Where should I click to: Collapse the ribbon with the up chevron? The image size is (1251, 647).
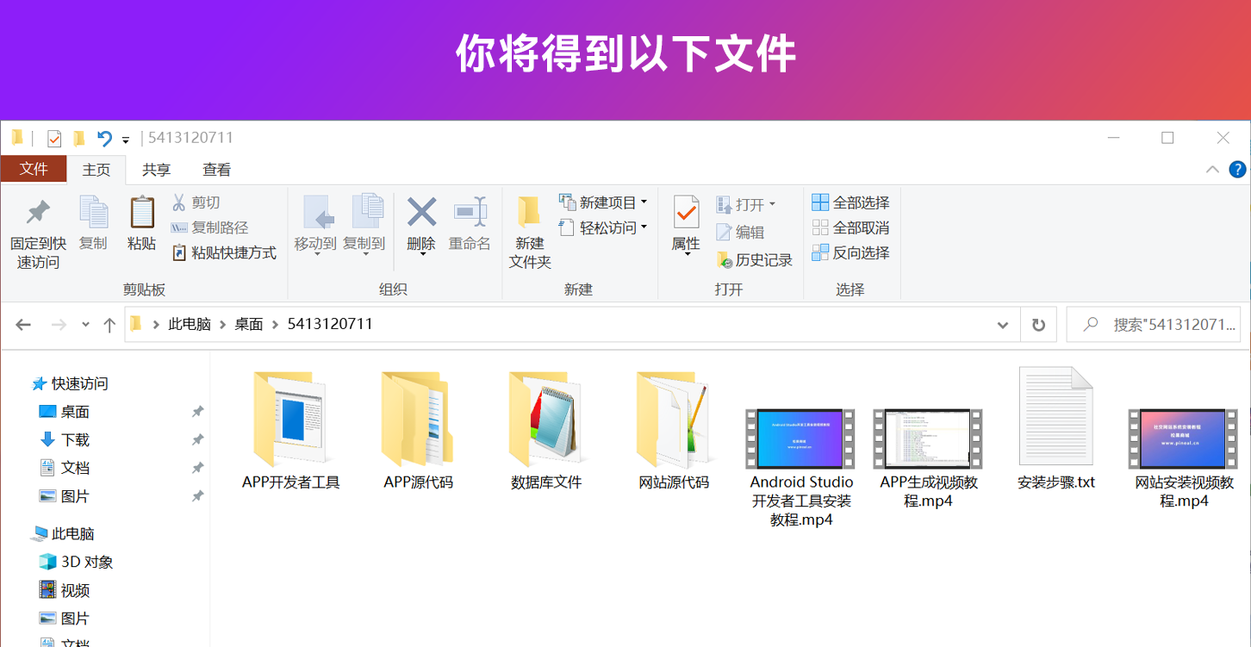click(x=1212, y=170)
